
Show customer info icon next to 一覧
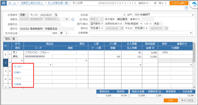click(73, 19)
